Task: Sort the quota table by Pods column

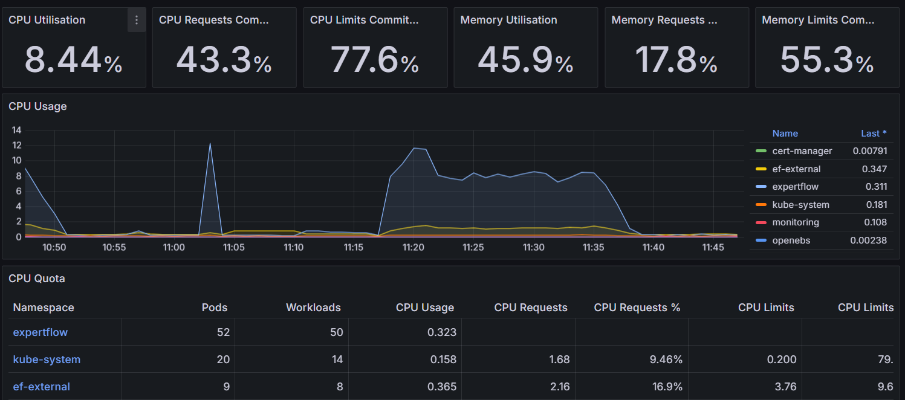Action: coord(214,308)
